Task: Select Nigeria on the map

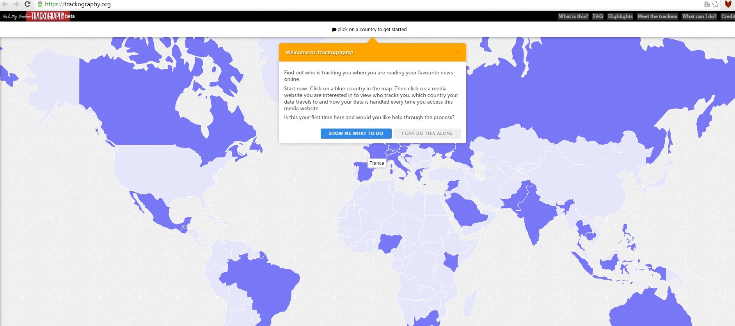Action: (x=390, y=243)
